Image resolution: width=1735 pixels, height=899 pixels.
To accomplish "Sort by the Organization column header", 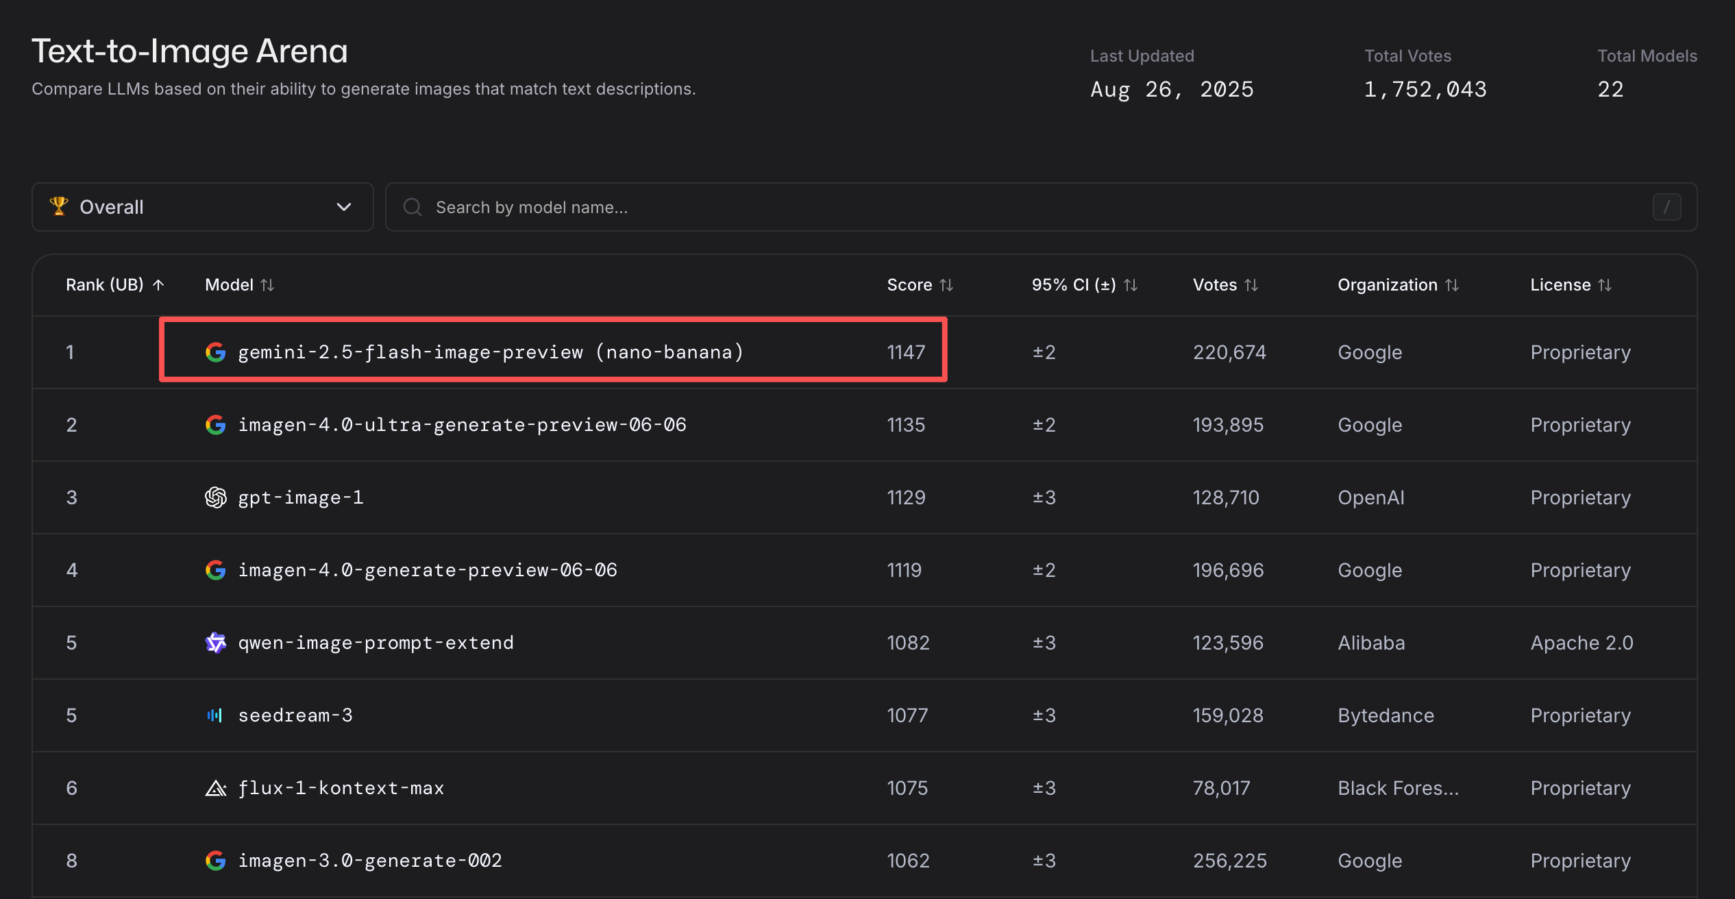I will [1399, 285].
